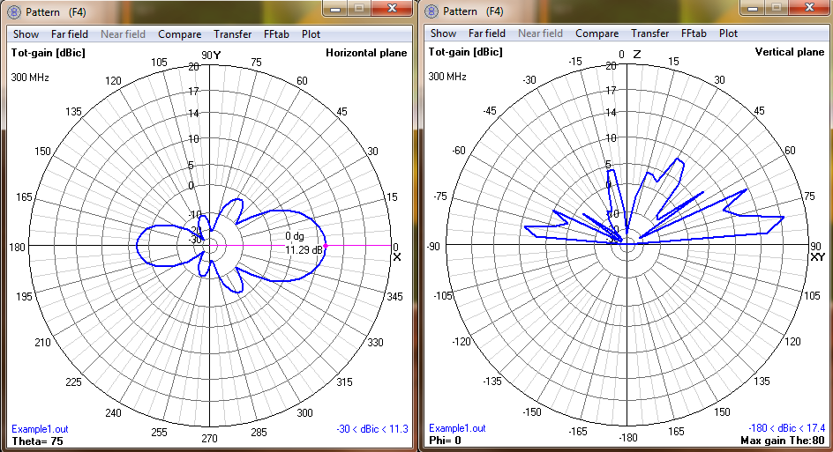Click Near field menu in Horizontal plane window
833x452 pixels.
tap(123, 34)
